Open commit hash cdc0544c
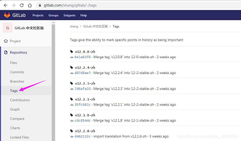The height and width of the screenshot is (141, 241). coord(83,120)
